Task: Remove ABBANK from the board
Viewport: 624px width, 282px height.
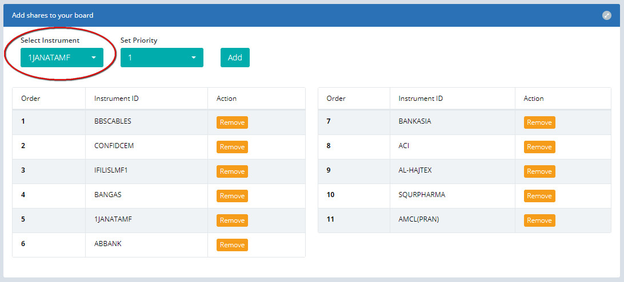Action: coord(232,245)
